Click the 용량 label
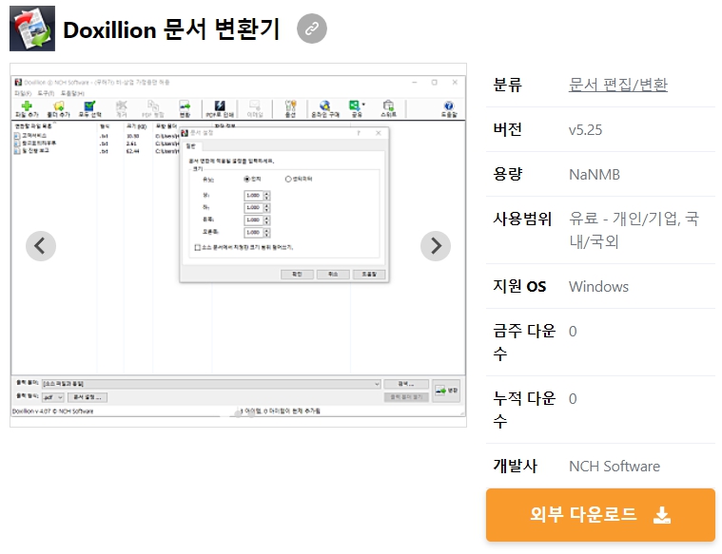The height and width of the screenshot is (554, 722). (x=507, y=174)
